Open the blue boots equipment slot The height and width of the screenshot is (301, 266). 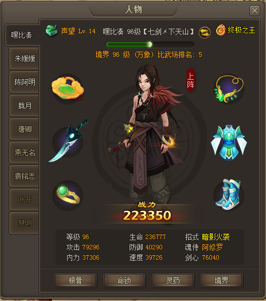[x=229, y=195]
